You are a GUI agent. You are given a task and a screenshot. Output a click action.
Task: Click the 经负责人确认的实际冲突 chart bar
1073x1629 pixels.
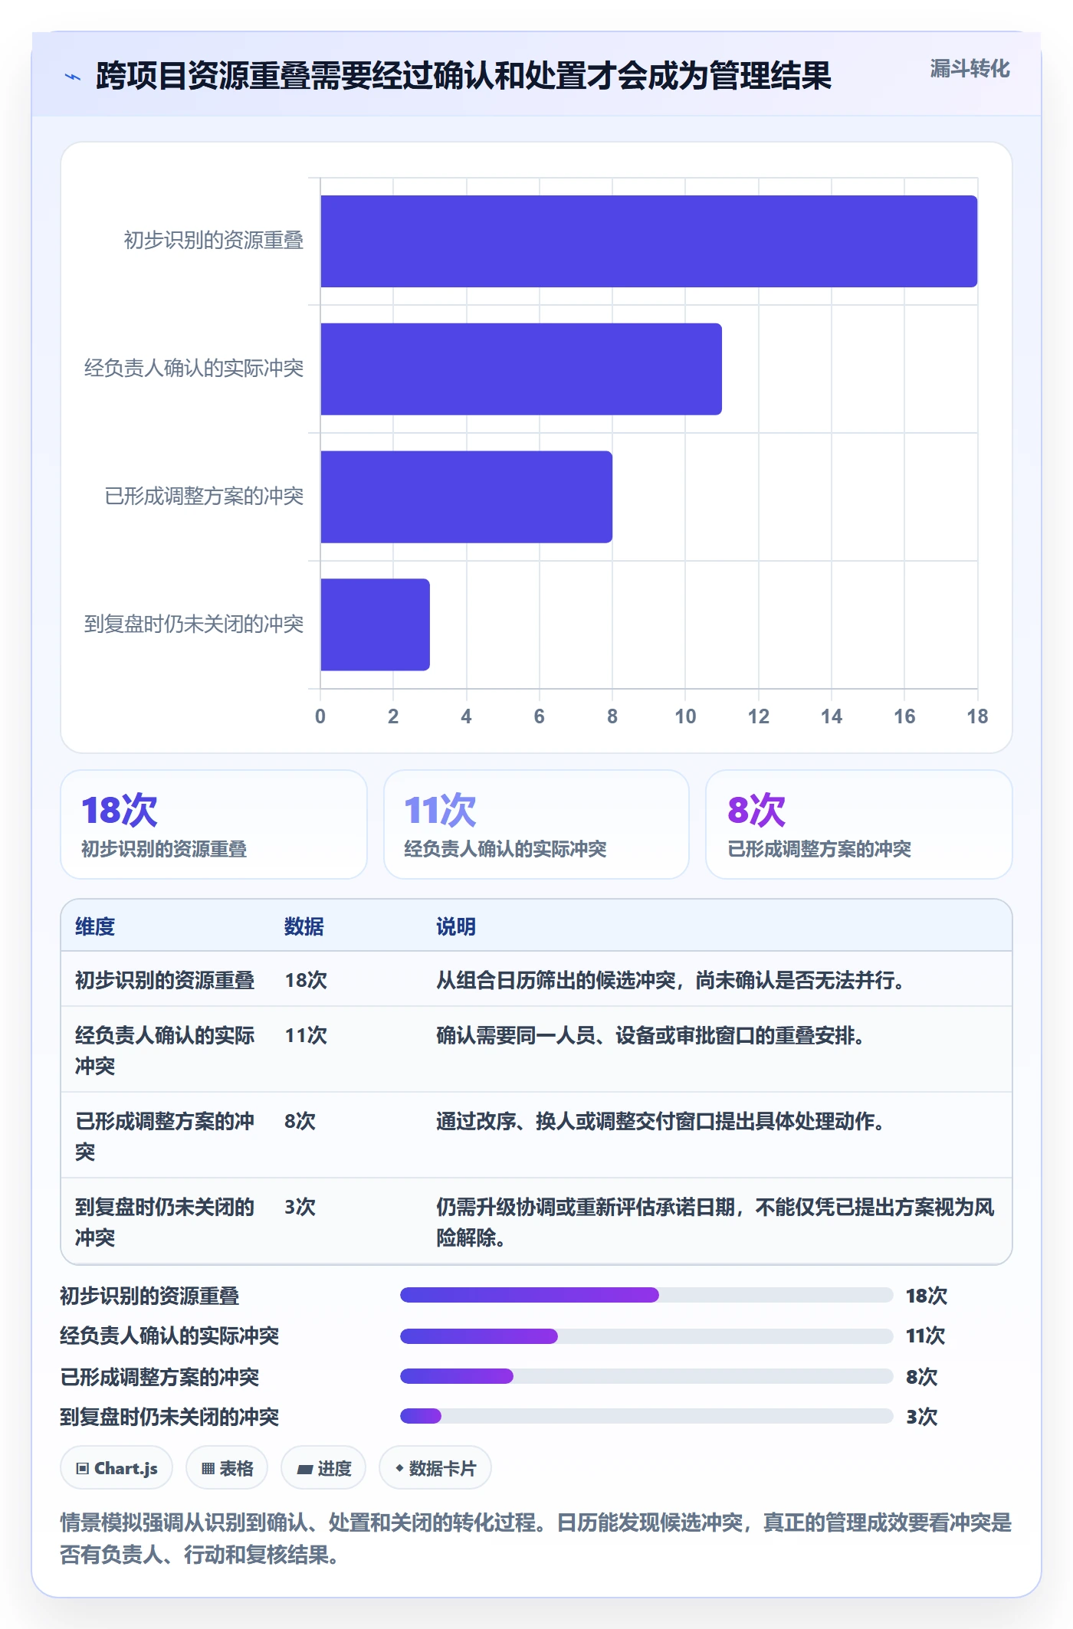click(x=521, y=369)
